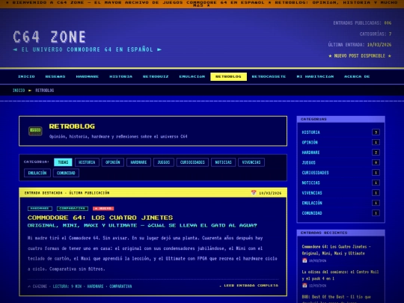
Task: Click the scrolling welcome marquee banner
Action: pyautogui.click(x=202, y=4)
